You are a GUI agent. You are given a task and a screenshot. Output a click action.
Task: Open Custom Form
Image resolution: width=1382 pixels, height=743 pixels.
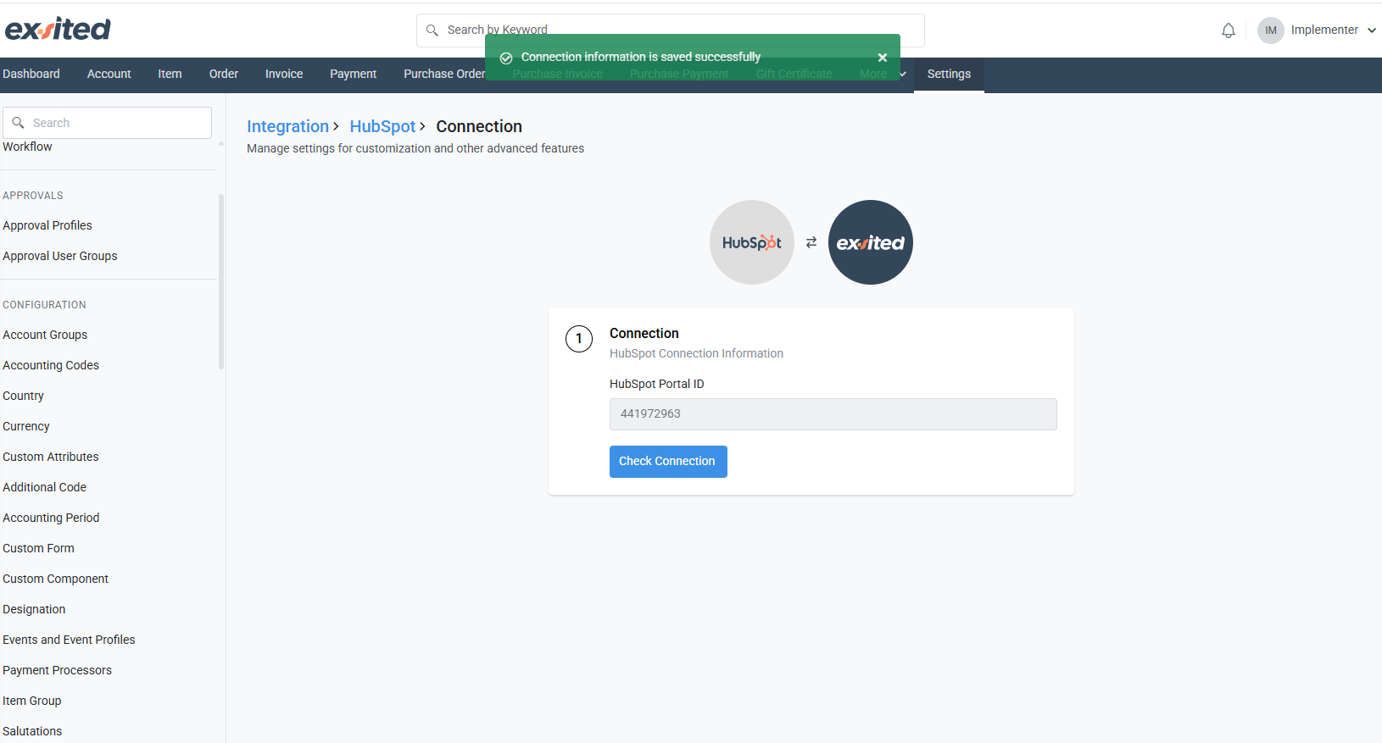(x=38, y=548)
